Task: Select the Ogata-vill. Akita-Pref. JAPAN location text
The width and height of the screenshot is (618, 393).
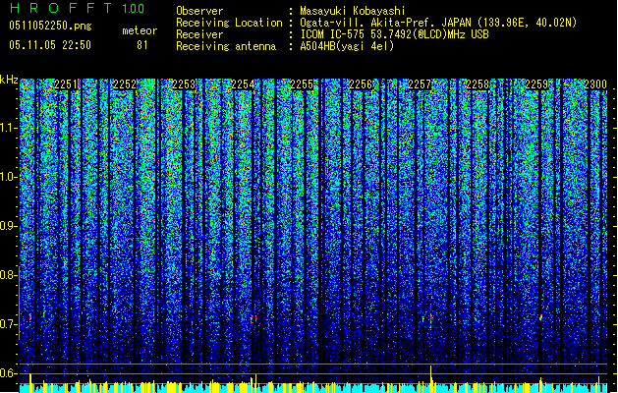Action: click(438, 23)
